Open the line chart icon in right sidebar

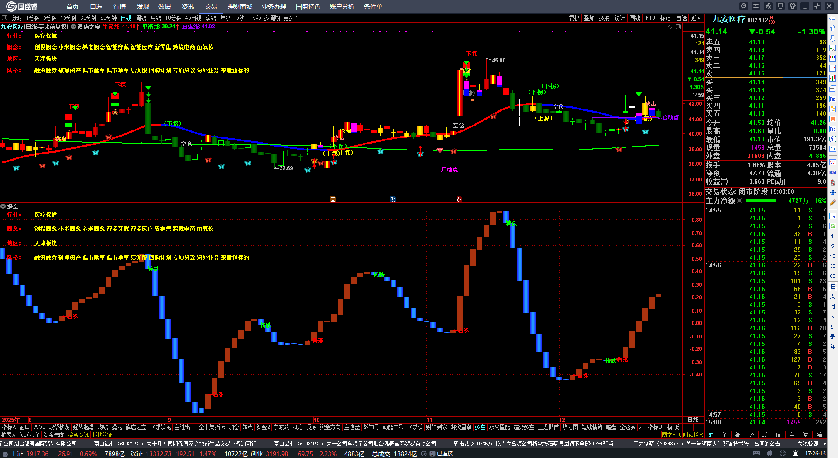833,68
